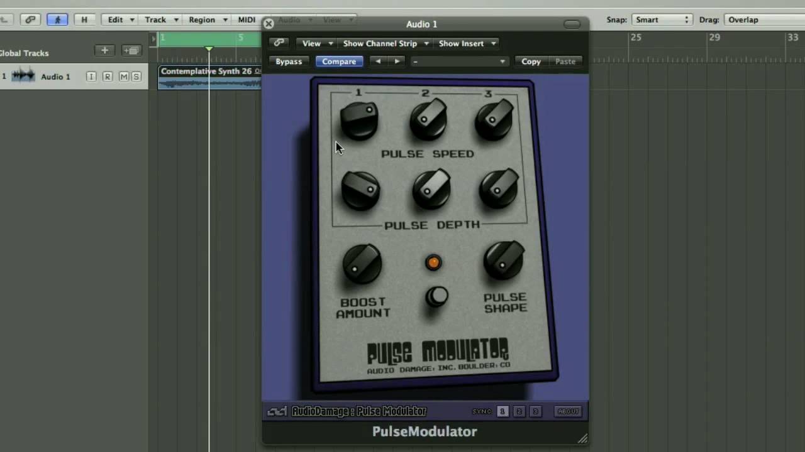Viewport: 805px width, 452px height.
Task: Open the Region menu in Arrange area
Action: pyautogui.click(x=208, y=19)
